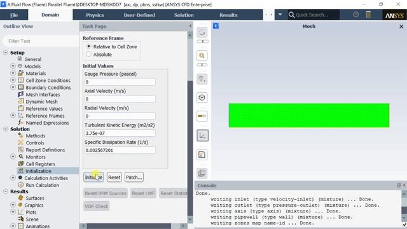Viewport: 407px width, 229px height.
Task: Click the Turbulent Kinetic Energy field
Action: click(x=120, y=133)
